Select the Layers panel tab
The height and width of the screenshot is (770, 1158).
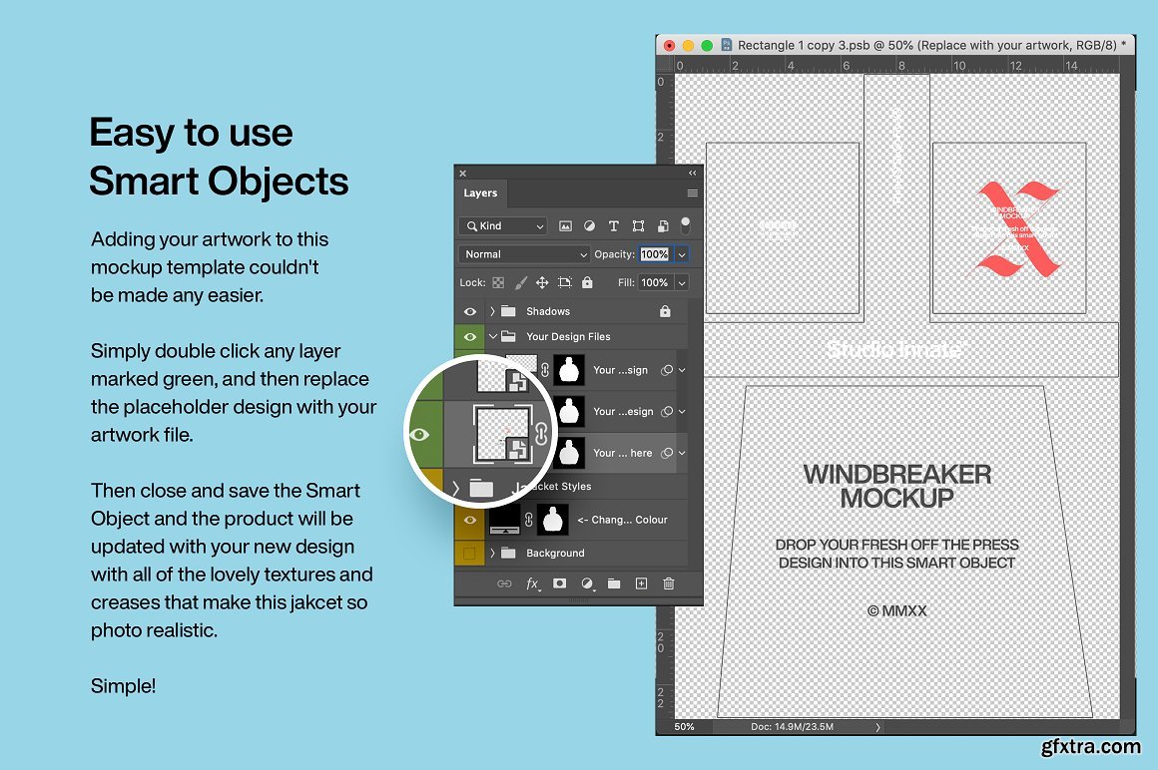coord(480,193)
